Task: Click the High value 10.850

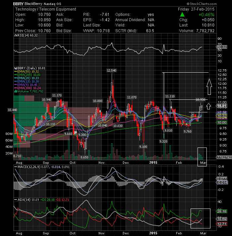Action: (x=44, y=20)
